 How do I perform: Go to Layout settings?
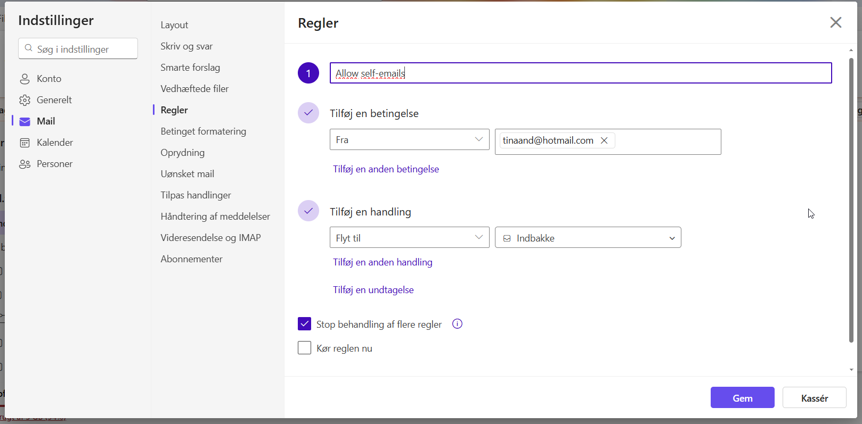174,25
